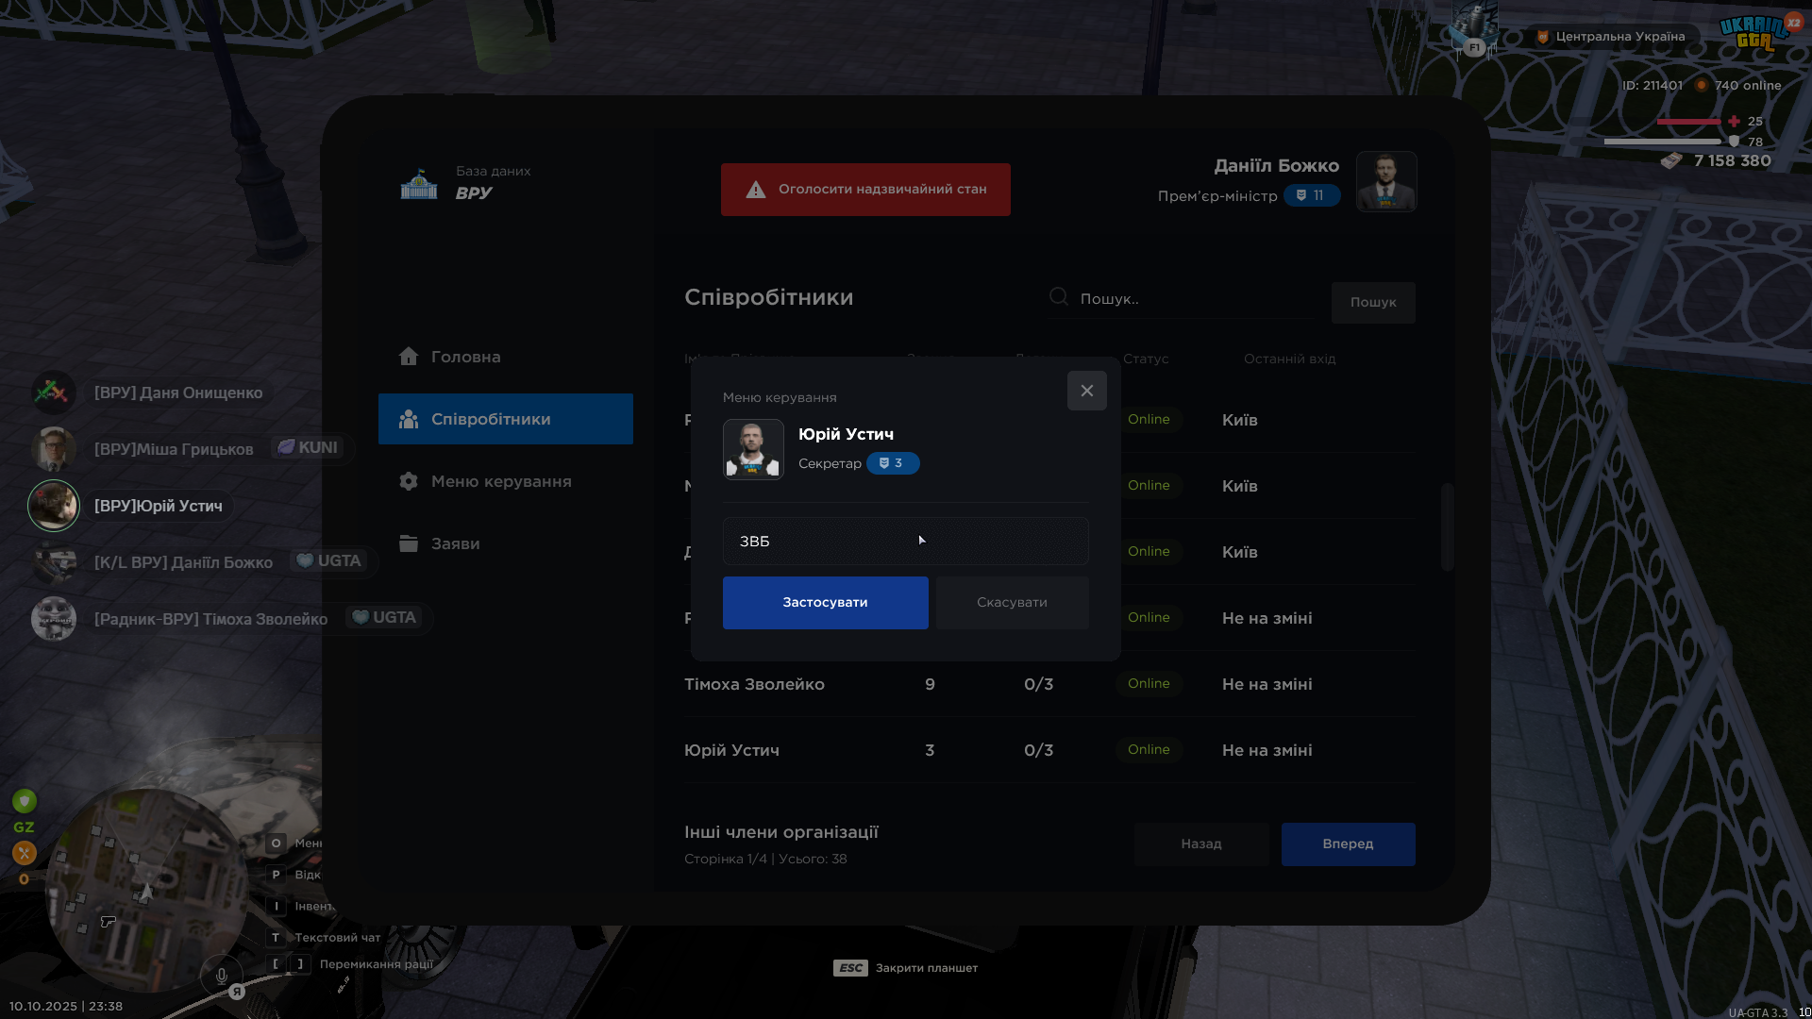Go to the previous page with Назад
Viewport: 1812px width, 1019px height.
(1201, 844)
